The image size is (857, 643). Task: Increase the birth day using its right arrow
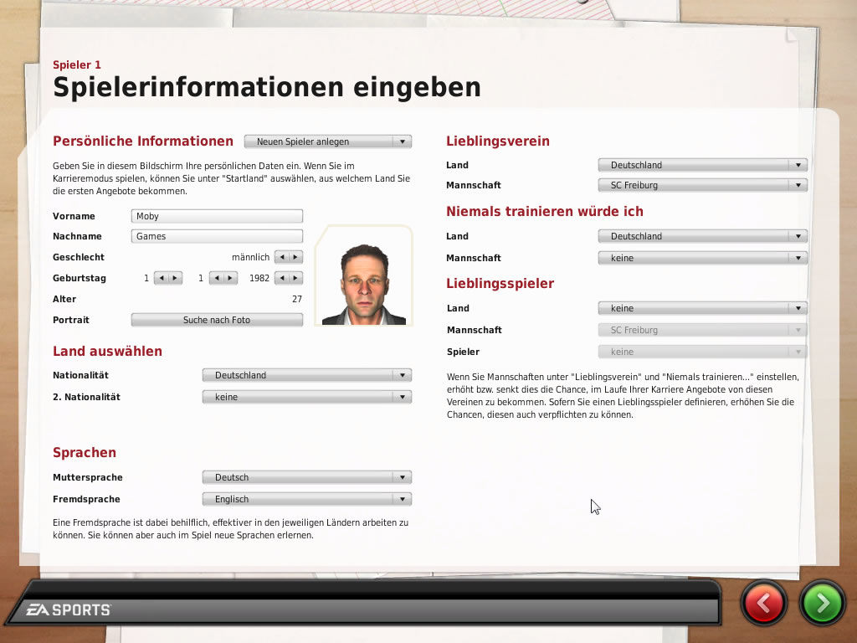[174, 277]
